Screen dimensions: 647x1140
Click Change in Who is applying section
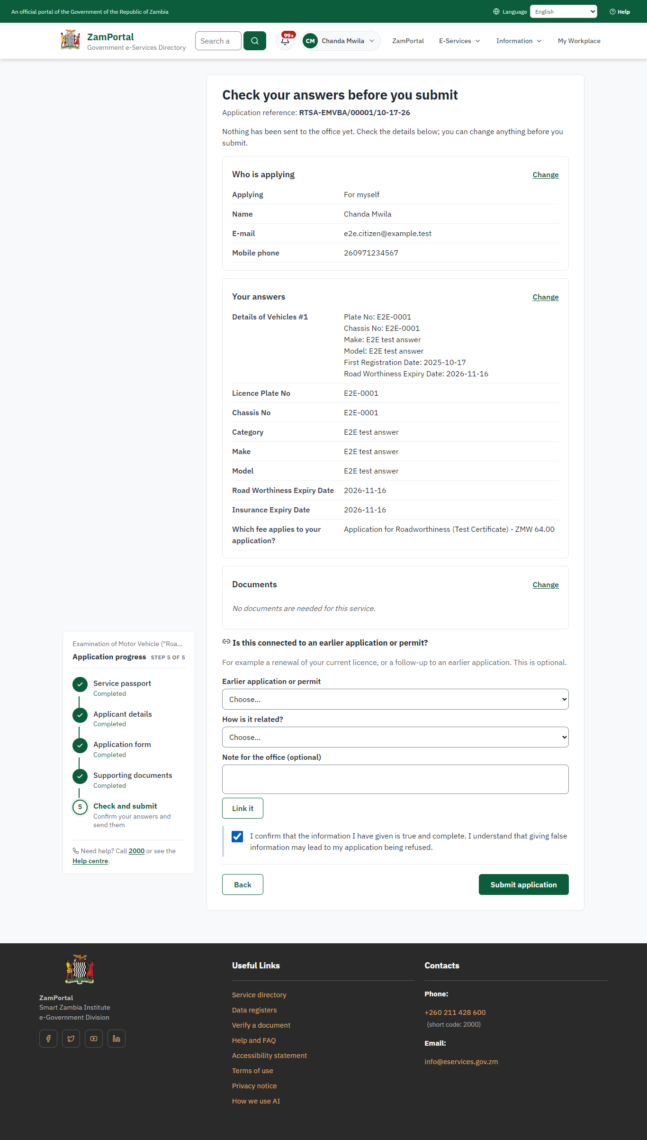pos(546,174)
